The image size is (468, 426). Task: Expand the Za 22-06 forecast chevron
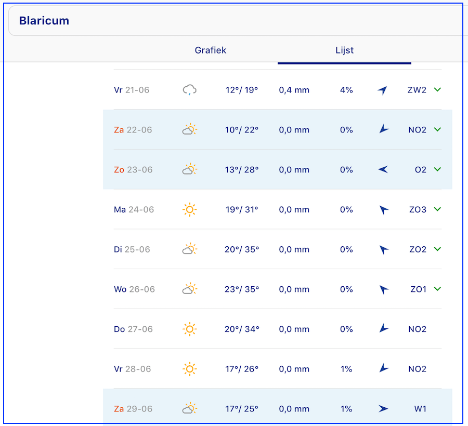pyautogui.click(x=437, y=130)
